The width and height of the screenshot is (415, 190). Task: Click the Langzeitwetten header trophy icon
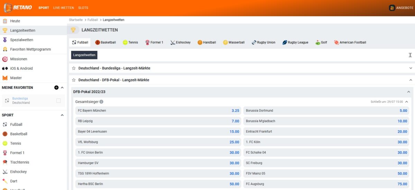[x=73, y=30]
